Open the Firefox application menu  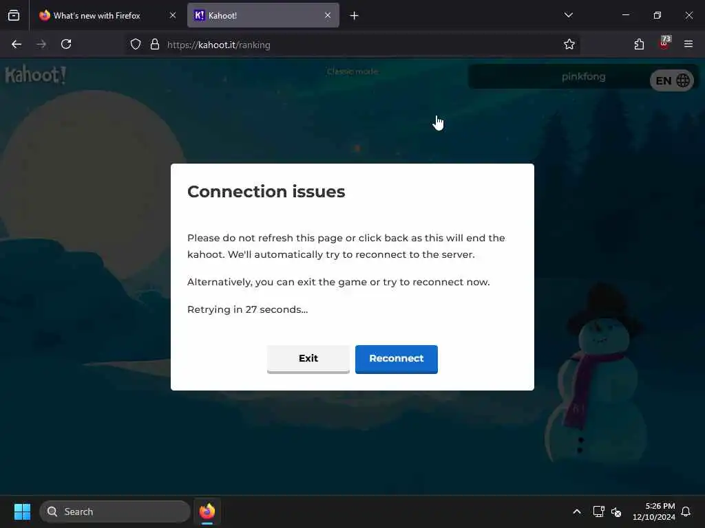[688, 44]
